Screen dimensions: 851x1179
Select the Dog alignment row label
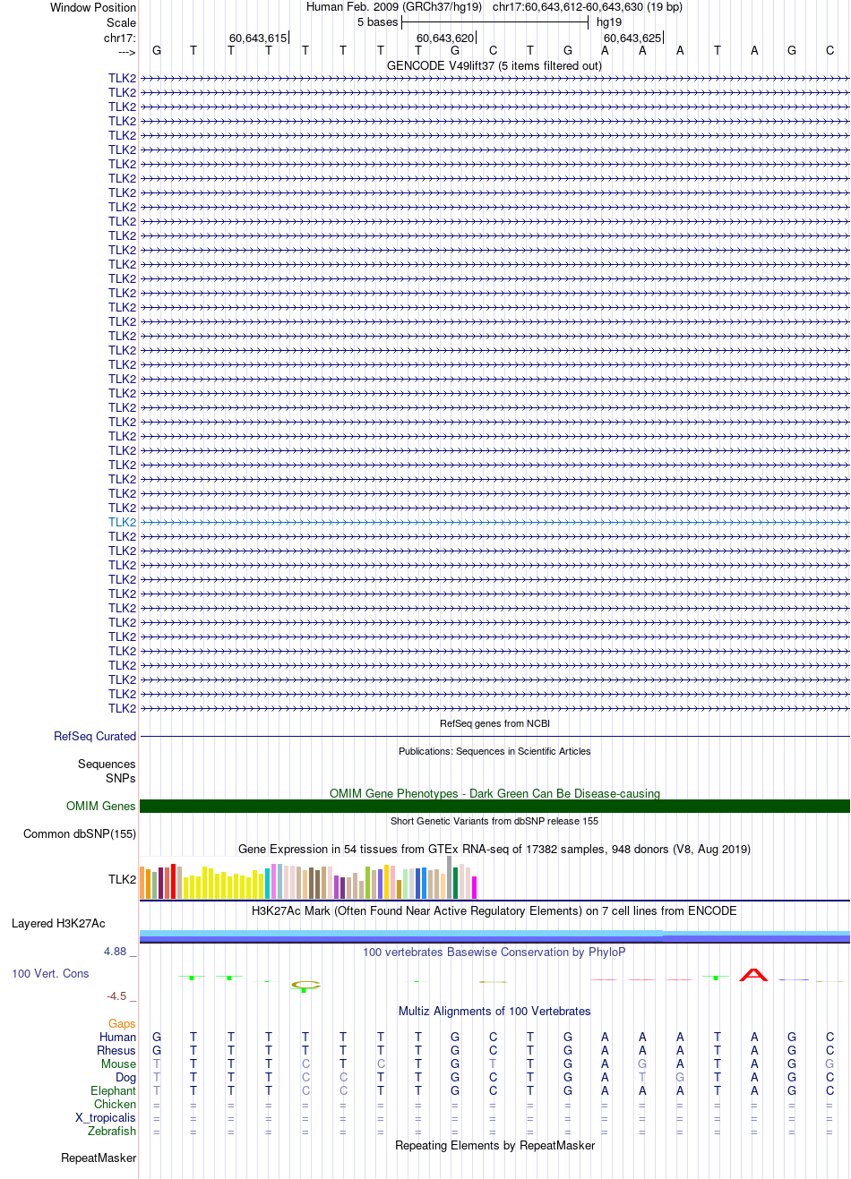[125, 1077]
